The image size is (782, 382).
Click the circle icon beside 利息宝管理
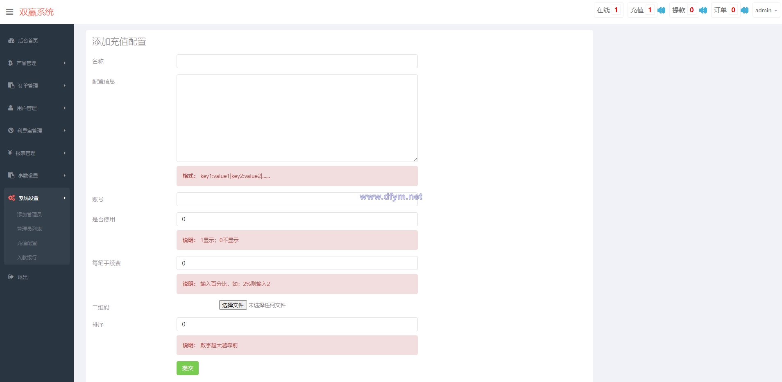click(11, 130)
